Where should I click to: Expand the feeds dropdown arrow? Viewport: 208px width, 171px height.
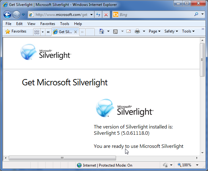pyautogui.click(x=122, y=31)
